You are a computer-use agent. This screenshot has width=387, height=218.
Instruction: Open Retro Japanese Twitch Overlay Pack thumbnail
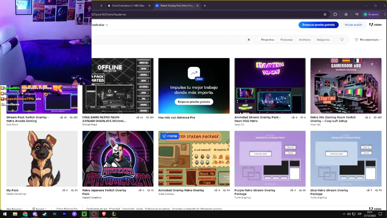click(118, 159)
